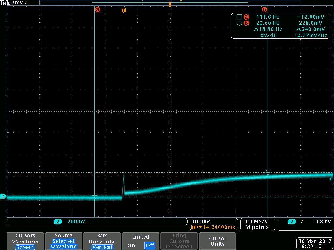This screenshot has height=250, width=334.
Task: Click the 10.0ms horizontal scale readout
Action: [x=201, y=222]
